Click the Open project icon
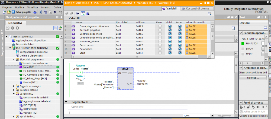Image resolution: width=271 pixels, height=119 pixels. coord(9,12)
